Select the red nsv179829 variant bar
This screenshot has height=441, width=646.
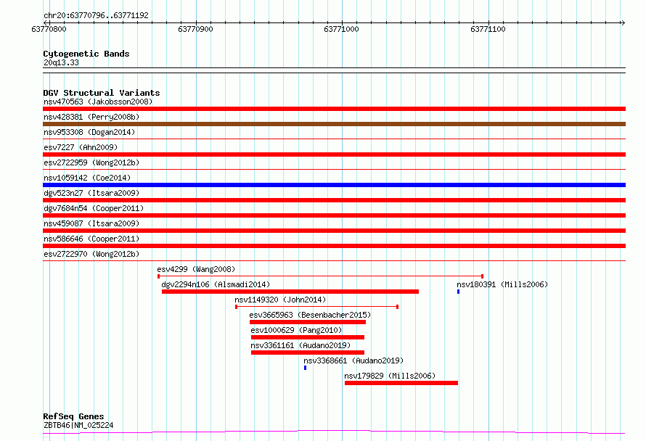[x=401, y=383]
